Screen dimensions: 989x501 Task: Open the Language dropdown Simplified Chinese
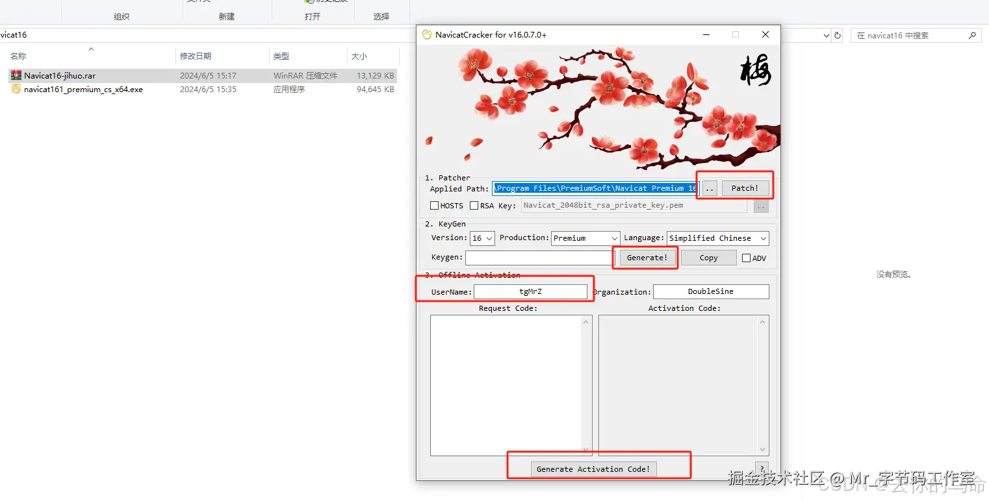click(718, 238)
